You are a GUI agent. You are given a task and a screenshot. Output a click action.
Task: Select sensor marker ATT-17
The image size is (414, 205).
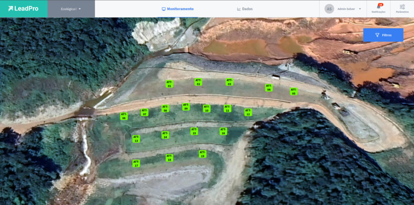tap(136, 163)
